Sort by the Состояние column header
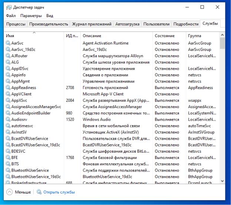 [x=170, y=36]
